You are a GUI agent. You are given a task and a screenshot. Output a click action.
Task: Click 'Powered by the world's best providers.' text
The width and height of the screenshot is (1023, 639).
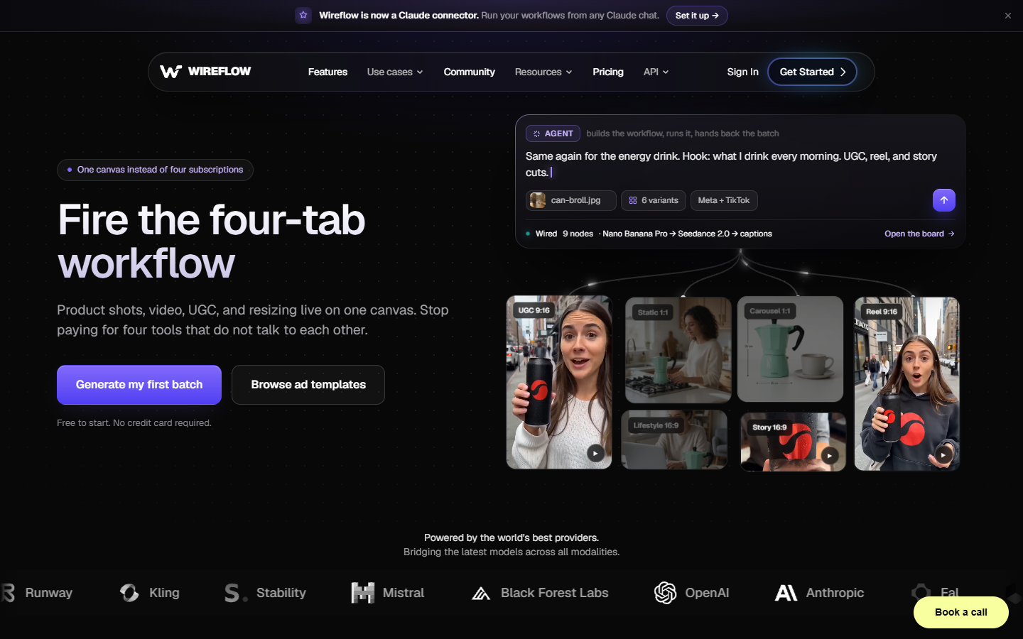(511, 537)
